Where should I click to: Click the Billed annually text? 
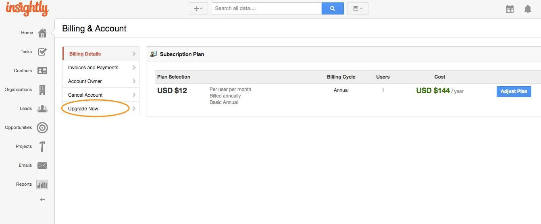coord(225,96)
